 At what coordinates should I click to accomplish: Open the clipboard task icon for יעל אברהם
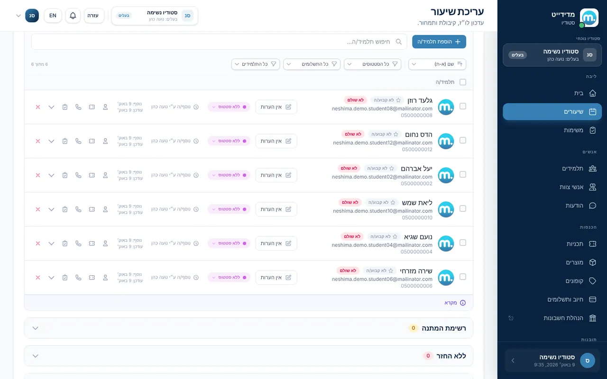click(x=65, y=175)
